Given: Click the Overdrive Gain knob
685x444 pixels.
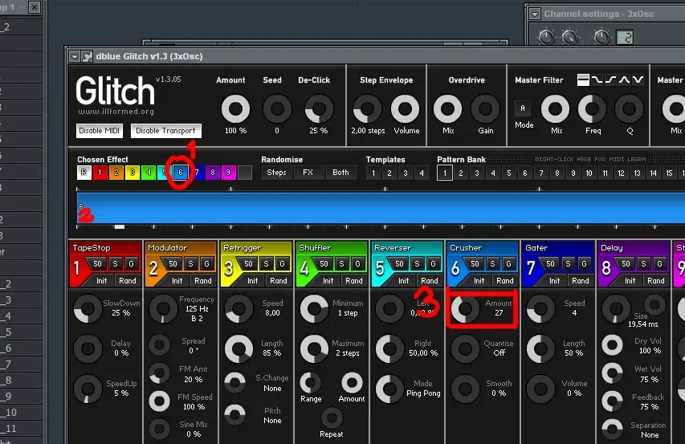Looking at the screenshot, I should [485, 108].
